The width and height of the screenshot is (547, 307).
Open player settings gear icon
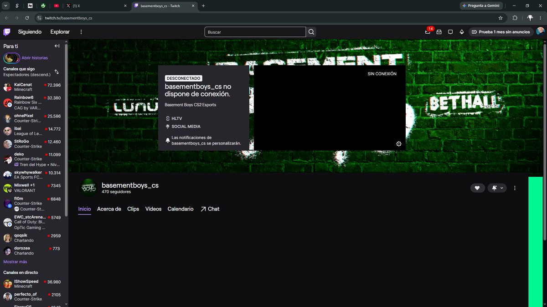tap(399, 144)
